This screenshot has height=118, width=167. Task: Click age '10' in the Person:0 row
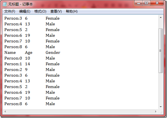[27, 58]
